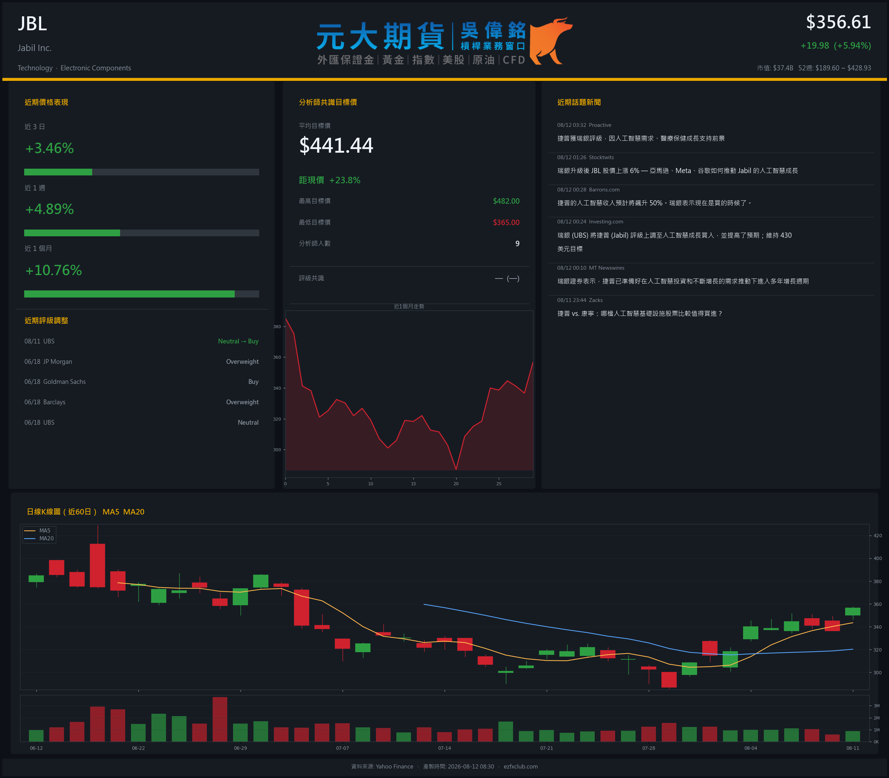Image resolution: width=889 pixels, height=778 pixels.
Task: Click the 08-11 date label on the axis
Action: (853, 748)
